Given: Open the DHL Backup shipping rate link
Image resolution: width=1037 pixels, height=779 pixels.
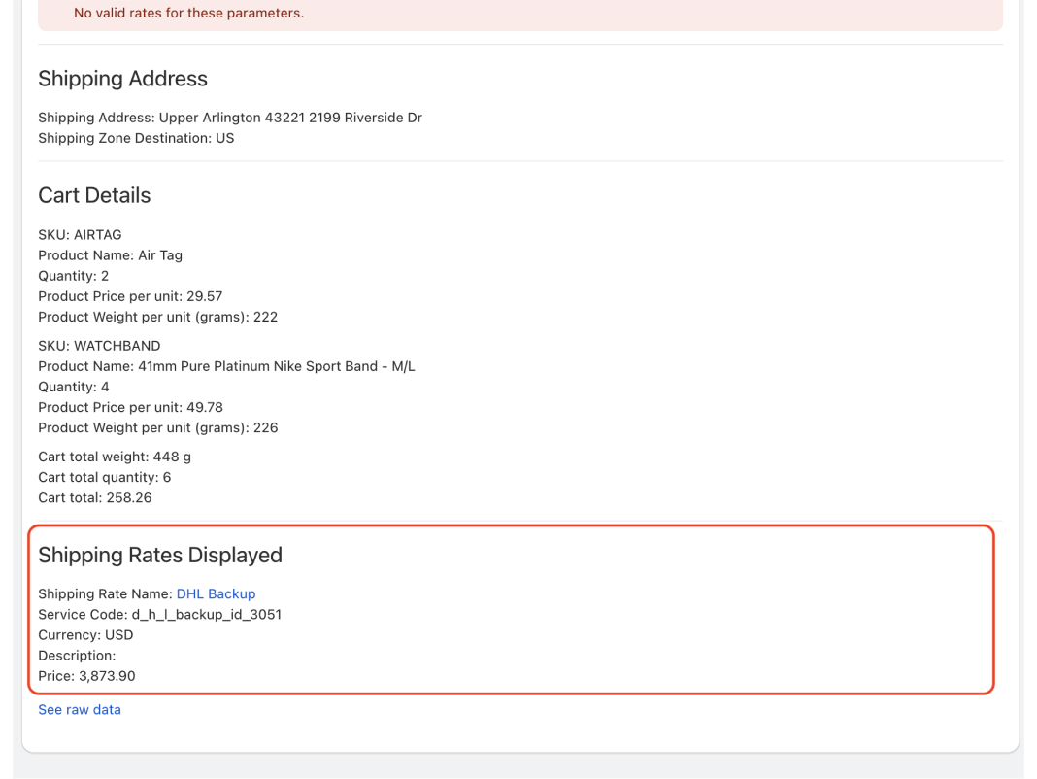Looking at the screenshot, I should pos(216,593).
